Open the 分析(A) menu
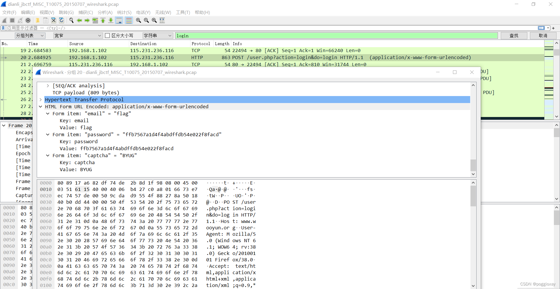Image resolution: width=560 pixels, height=289 pixels. pos(105,12)
